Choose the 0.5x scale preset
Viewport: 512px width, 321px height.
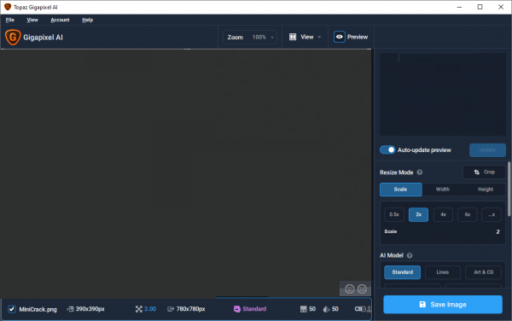coord(394,214)
